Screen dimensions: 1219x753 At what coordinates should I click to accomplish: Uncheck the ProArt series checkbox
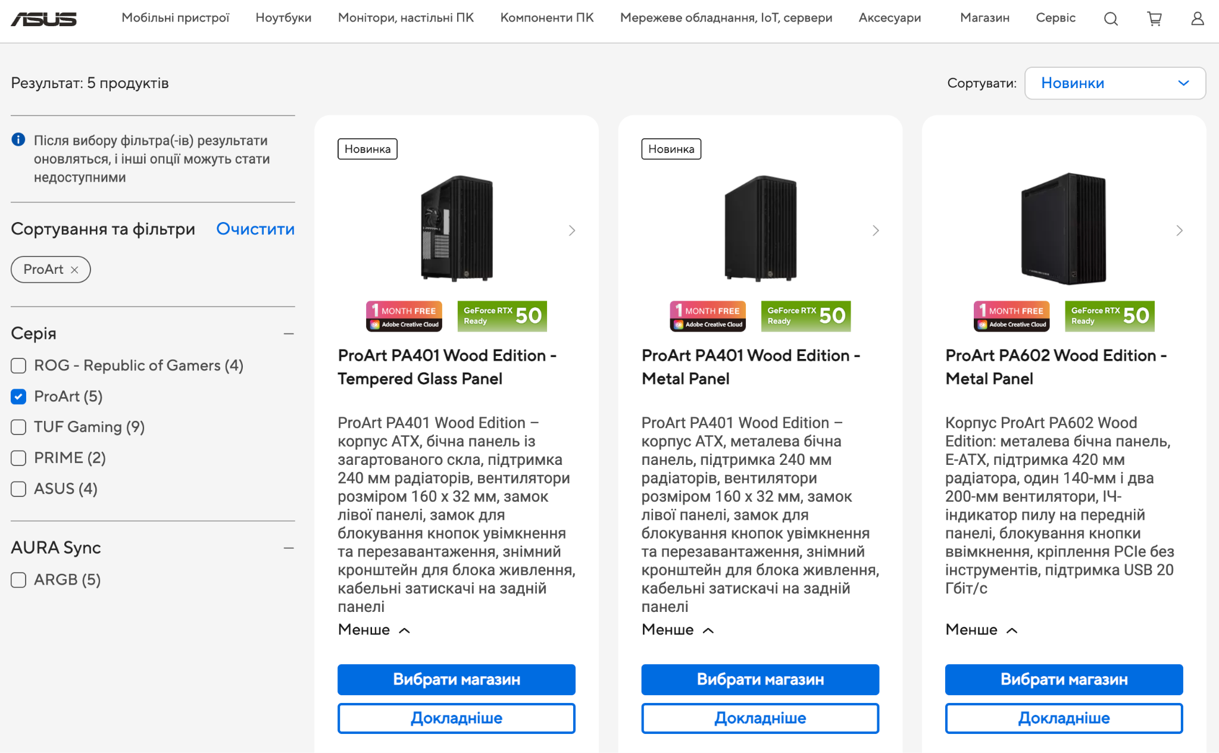(x=18, y=396)
